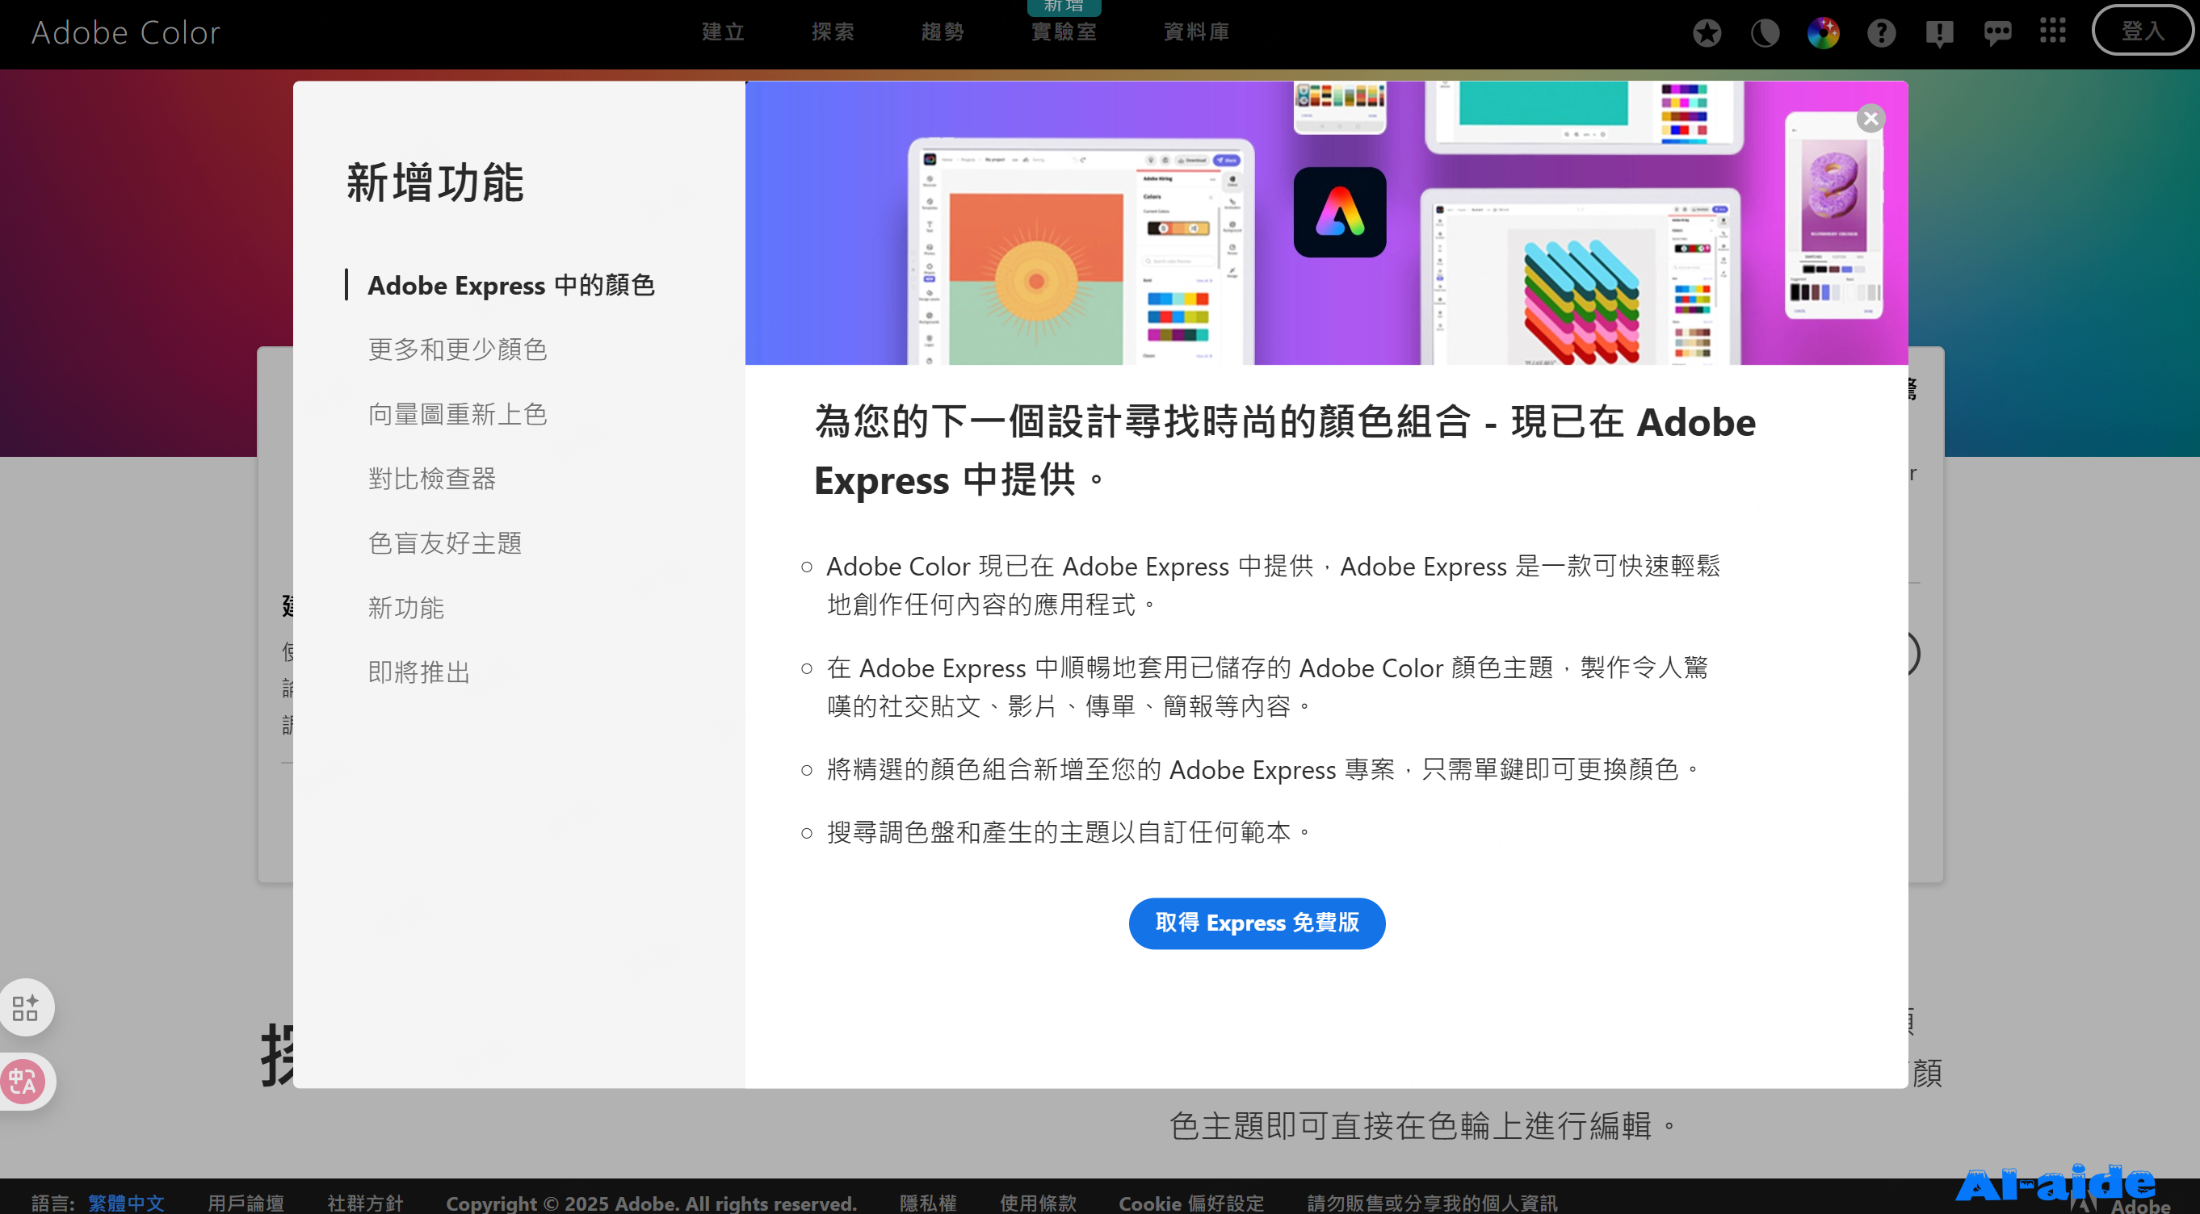
Task: Open the 繁體中文 language selector
Action: click(125, 1202)
